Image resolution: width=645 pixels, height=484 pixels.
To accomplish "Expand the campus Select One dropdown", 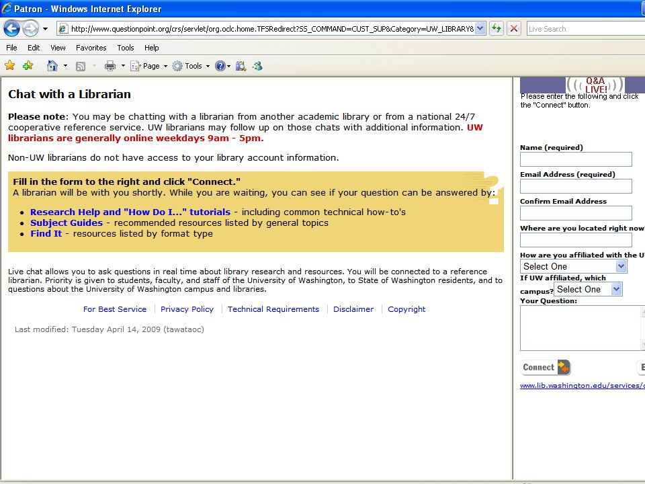I will click(588, 289).
